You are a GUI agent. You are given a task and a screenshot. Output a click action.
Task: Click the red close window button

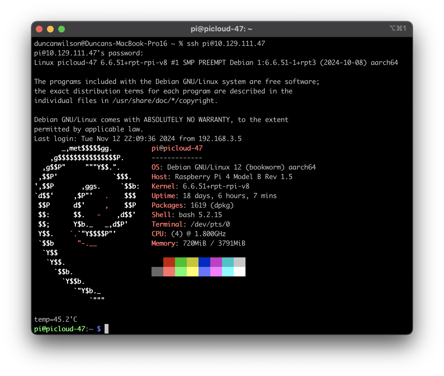pos(39,29)
